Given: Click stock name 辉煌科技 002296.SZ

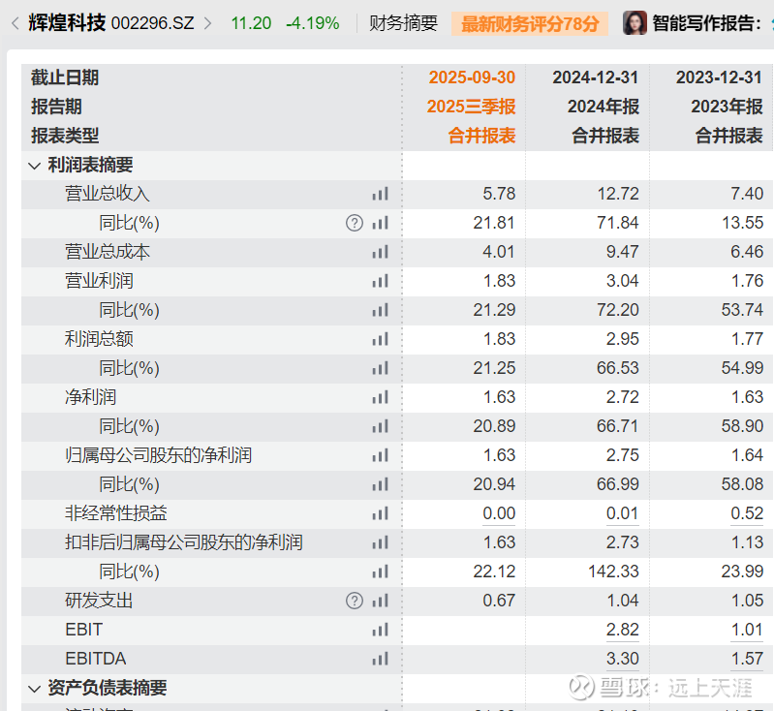Looking at the screenshot, I should [111, 23].
